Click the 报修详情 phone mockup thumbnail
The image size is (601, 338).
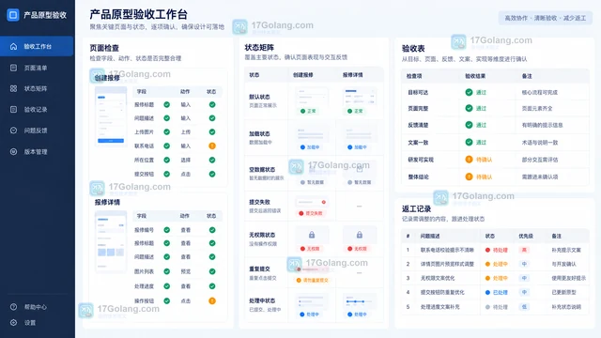111,241
